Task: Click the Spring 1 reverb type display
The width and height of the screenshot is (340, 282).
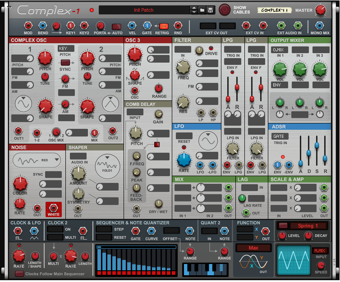Action: coord(308,226)
